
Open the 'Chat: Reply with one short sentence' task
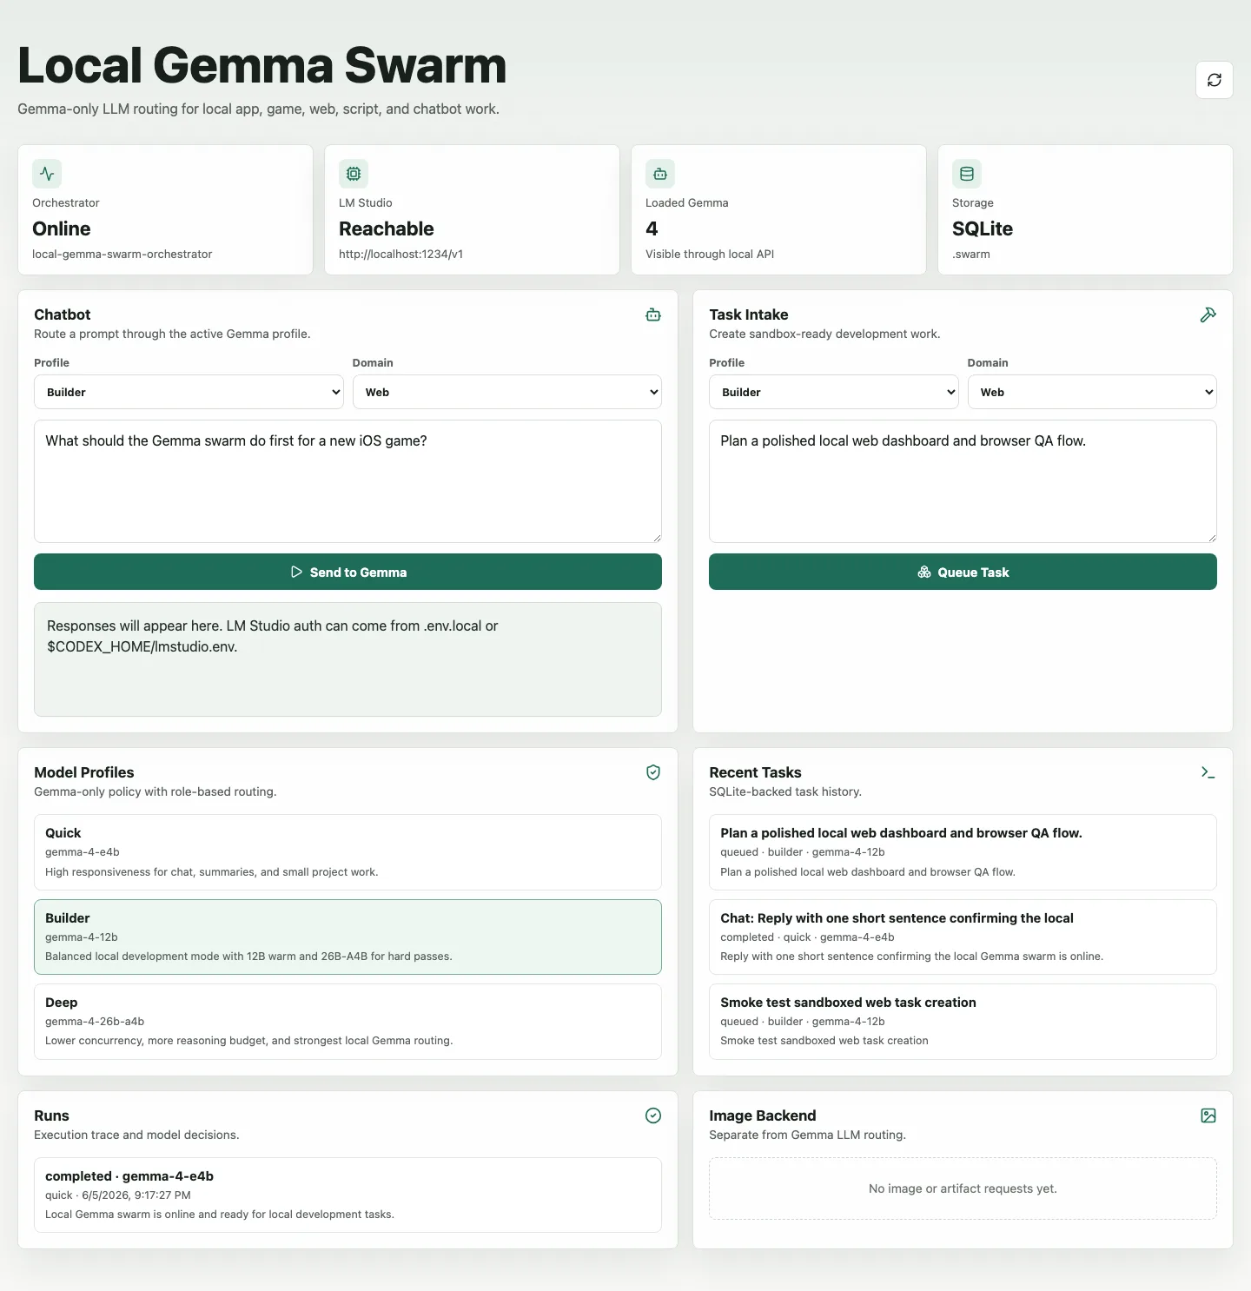pyautogui.click(x=963, y=937)
